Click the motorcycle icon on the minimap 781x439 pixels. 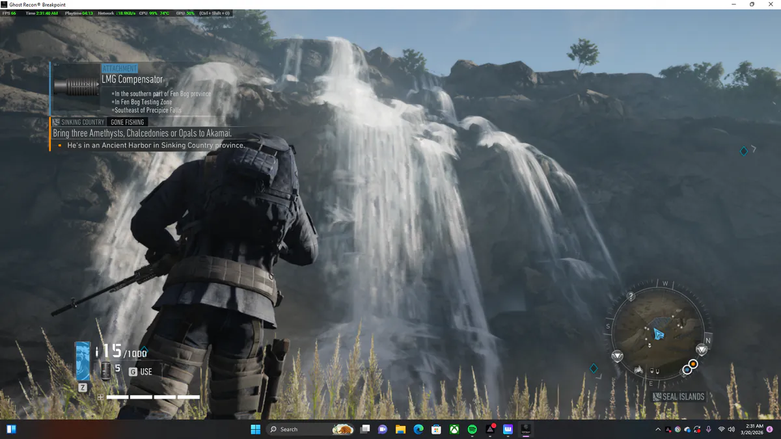tap(639, 370)
